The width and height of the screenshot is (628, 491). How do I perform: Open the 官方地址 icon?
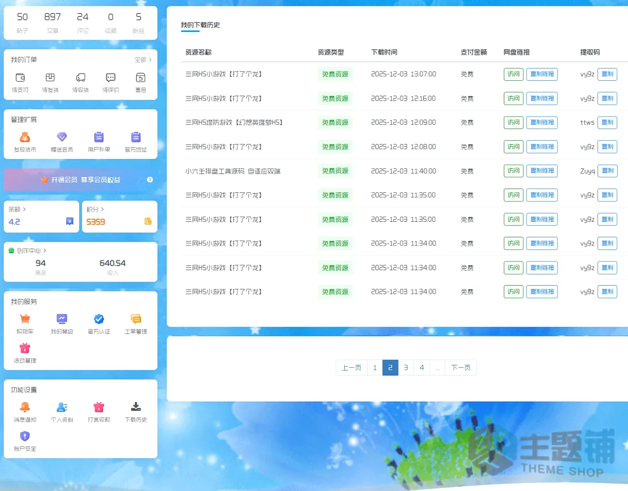(x=136, y=137)
